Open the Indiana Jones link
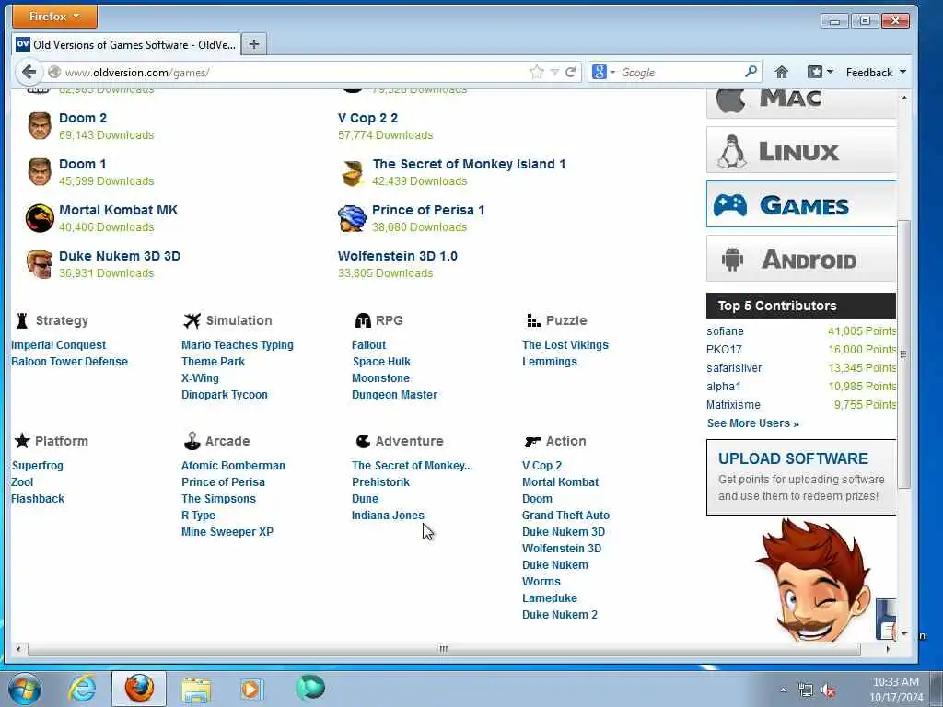Viewport: 943px width, 707px height. (x=388, y=516)
